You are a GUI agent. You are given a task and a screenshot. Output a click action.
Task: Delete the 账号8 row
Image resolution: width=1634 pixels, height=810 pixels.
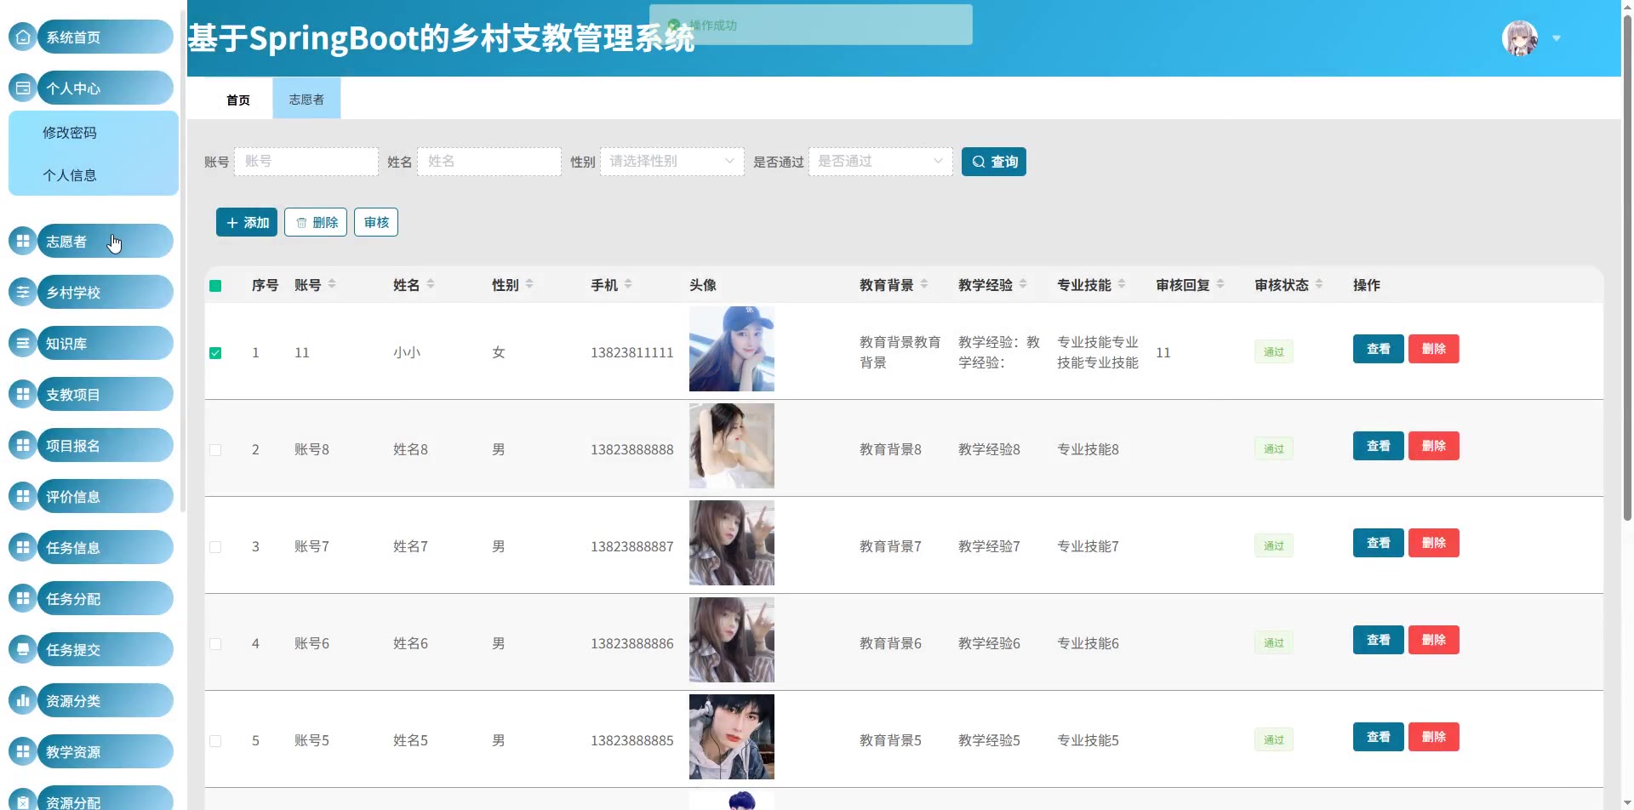[1434, 446]
